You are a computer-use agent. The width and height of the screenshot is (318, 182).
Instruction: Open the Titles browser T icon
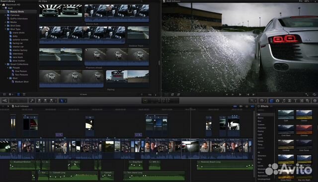(x=296, y=100)
